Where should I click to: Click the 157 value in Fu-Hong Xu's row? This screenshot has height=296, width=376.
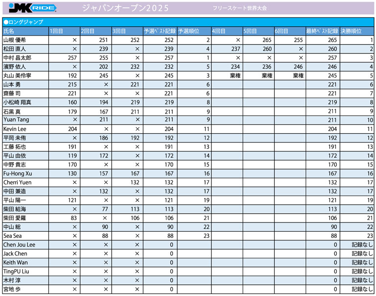[104, 173]
